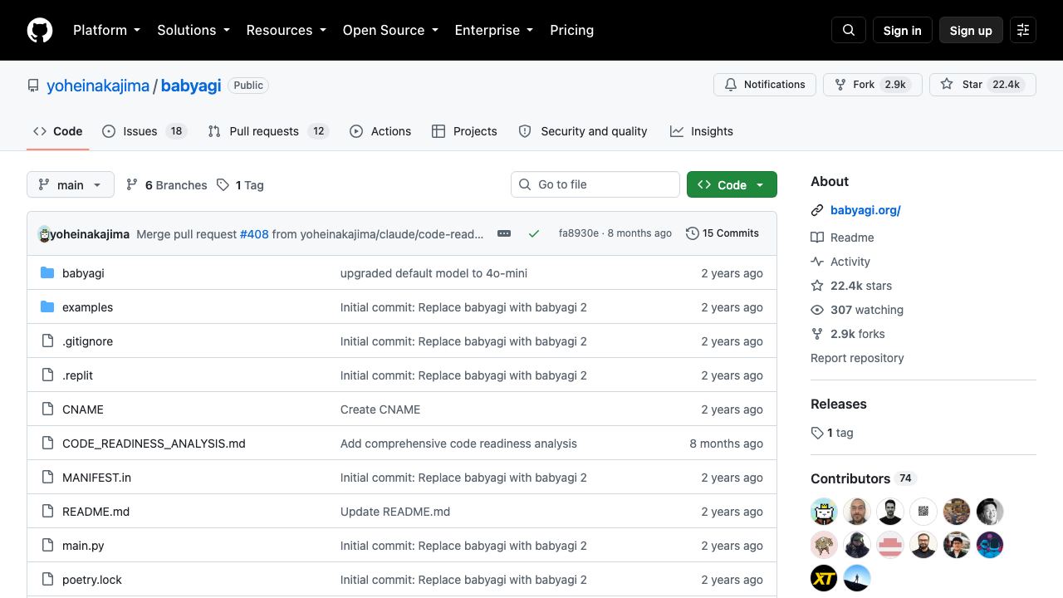Screen dimensions: 1063x598
Task: Expand the Enterprise menu
Action: pyautogui.click(x=495, y=30)
